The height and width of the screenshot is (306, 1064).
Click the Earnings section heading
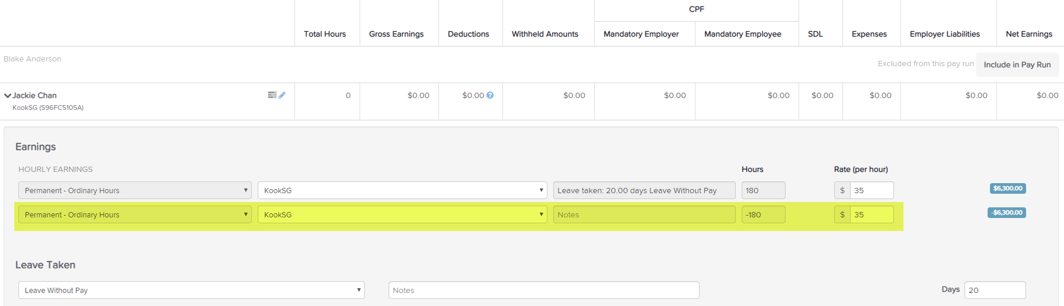point(36,147)
